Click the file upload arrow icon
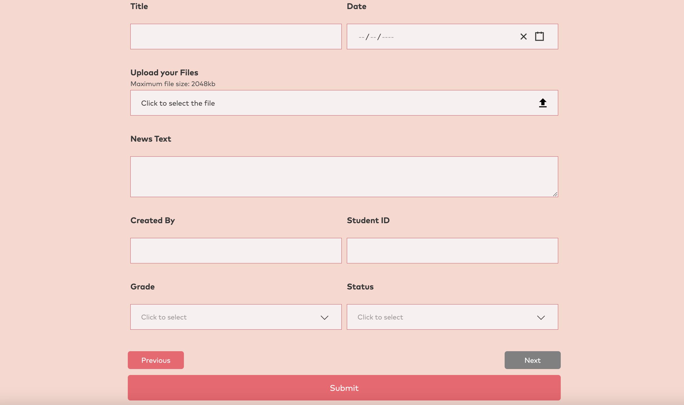 tap(542, 103)
